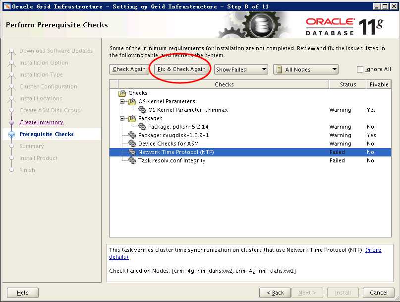Screen dimensions: 400x302
Task: Open the Show Failed filter dropdown
Action: click(241, 70)
